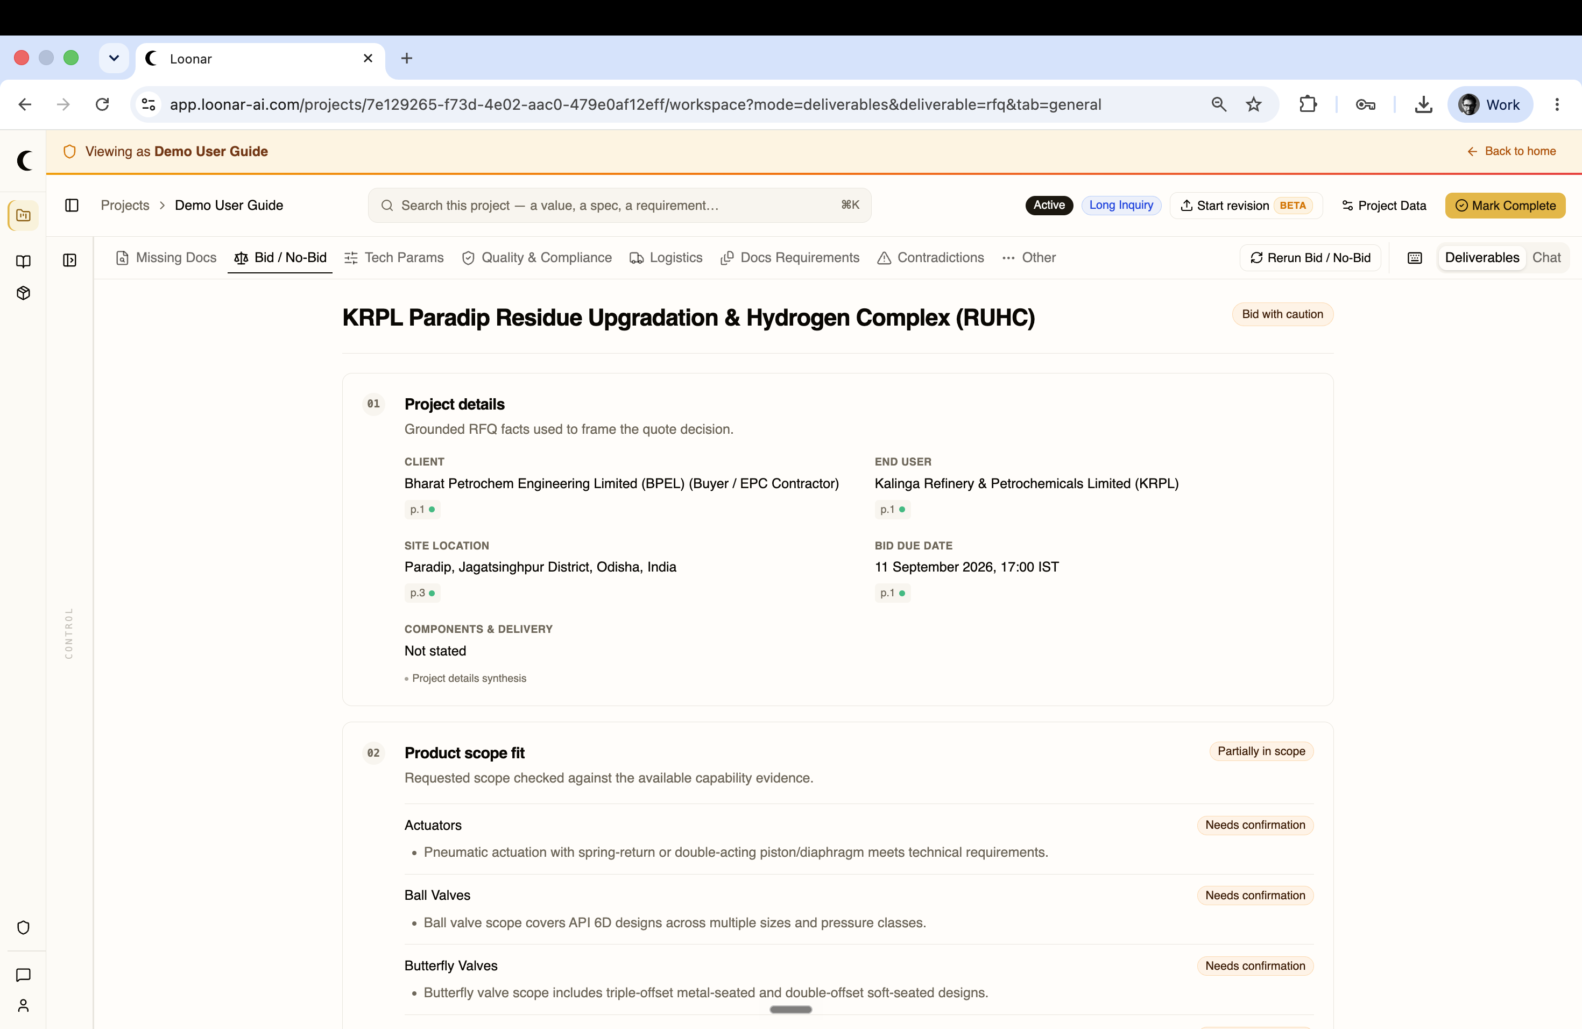
Task: Click the Partially in scope badge
Action: click(1261, 751)
